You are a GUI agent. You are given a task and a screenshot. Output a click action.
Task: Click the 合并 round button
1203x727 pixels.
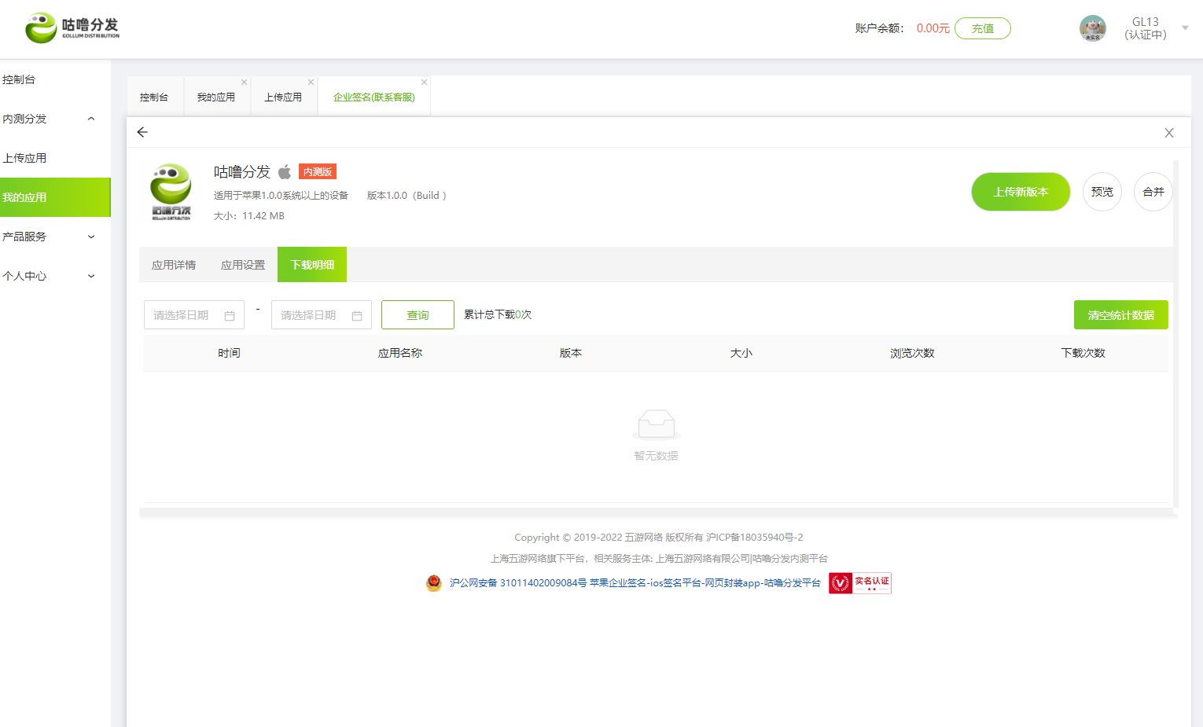(x=1153, y=192)
